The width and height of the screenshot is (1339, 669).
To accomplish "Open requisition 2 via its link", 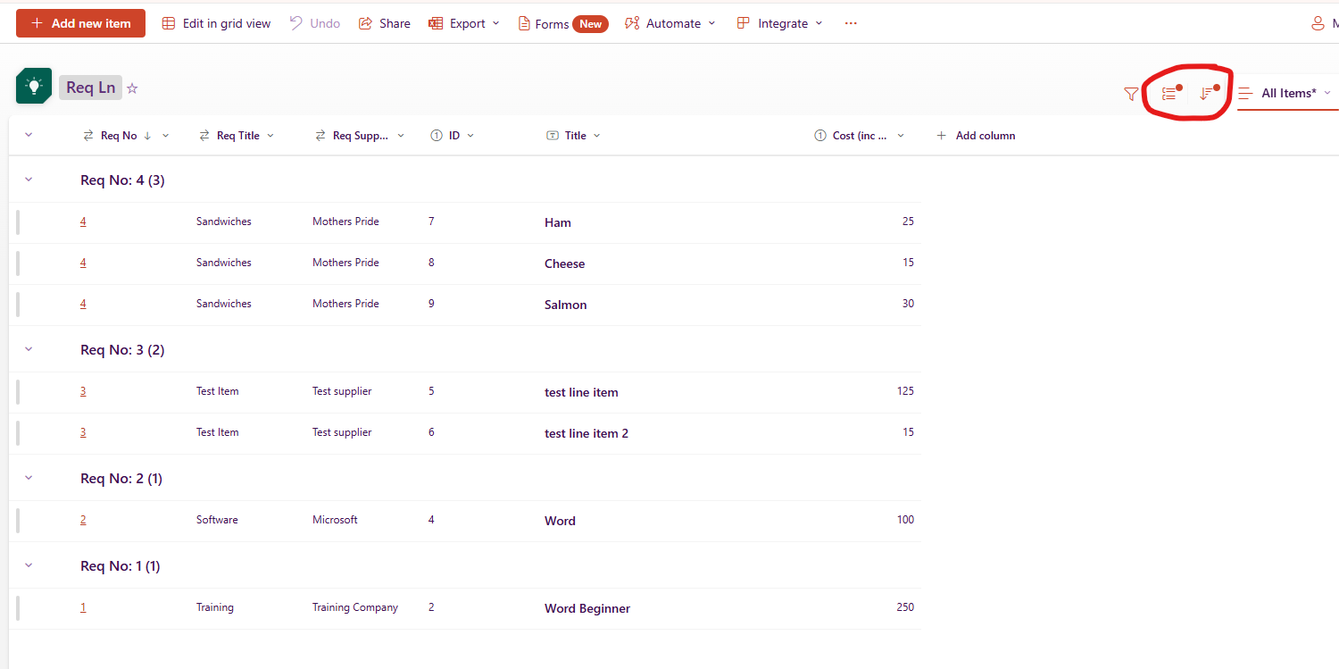I will (83, 519).
